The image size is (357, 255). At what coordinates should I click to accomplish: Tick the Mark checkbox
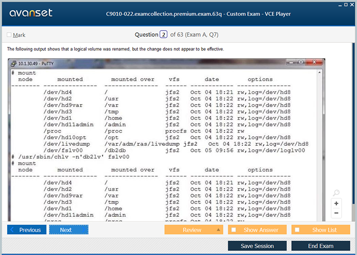point(9,35)
